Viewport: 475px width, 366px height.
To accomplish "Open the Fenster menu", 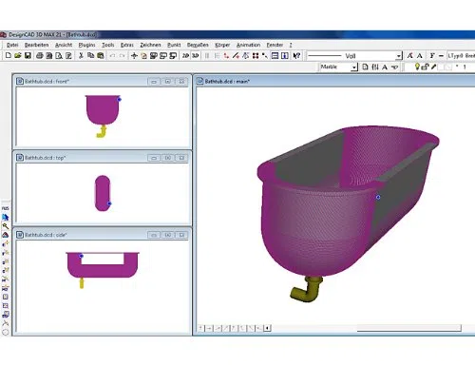I will click(275, 45).
